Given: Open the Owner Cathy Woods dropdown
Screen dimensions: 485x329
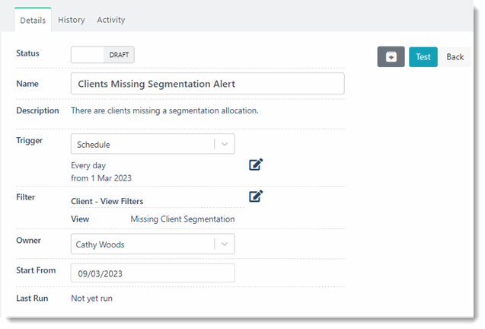Looking at the screenshot, I should [152, 244].
